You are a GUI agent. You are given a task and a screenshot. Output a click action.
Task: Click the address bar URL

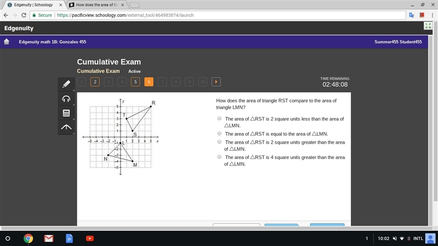click(125, 15)
